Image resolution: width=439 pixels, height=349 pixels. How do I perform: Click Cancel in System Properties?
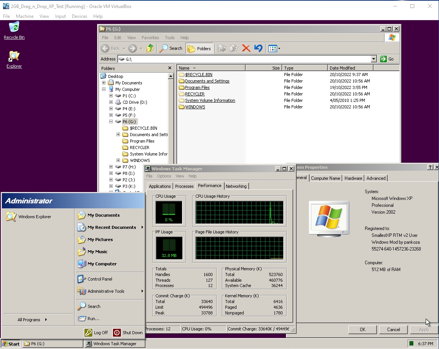point(393,330)
